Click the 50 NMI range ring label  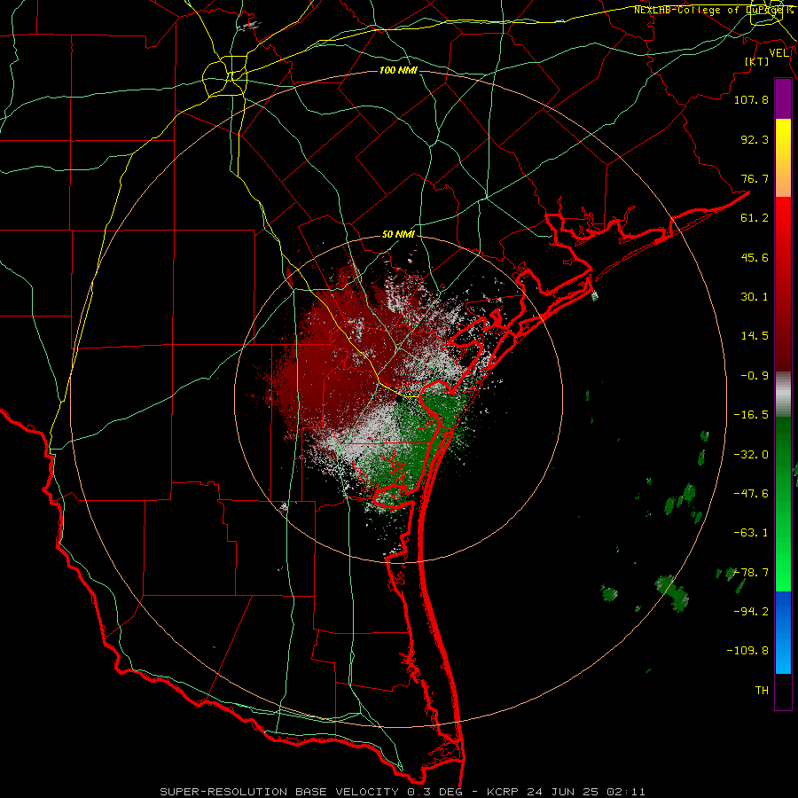[x=398, y=234]
